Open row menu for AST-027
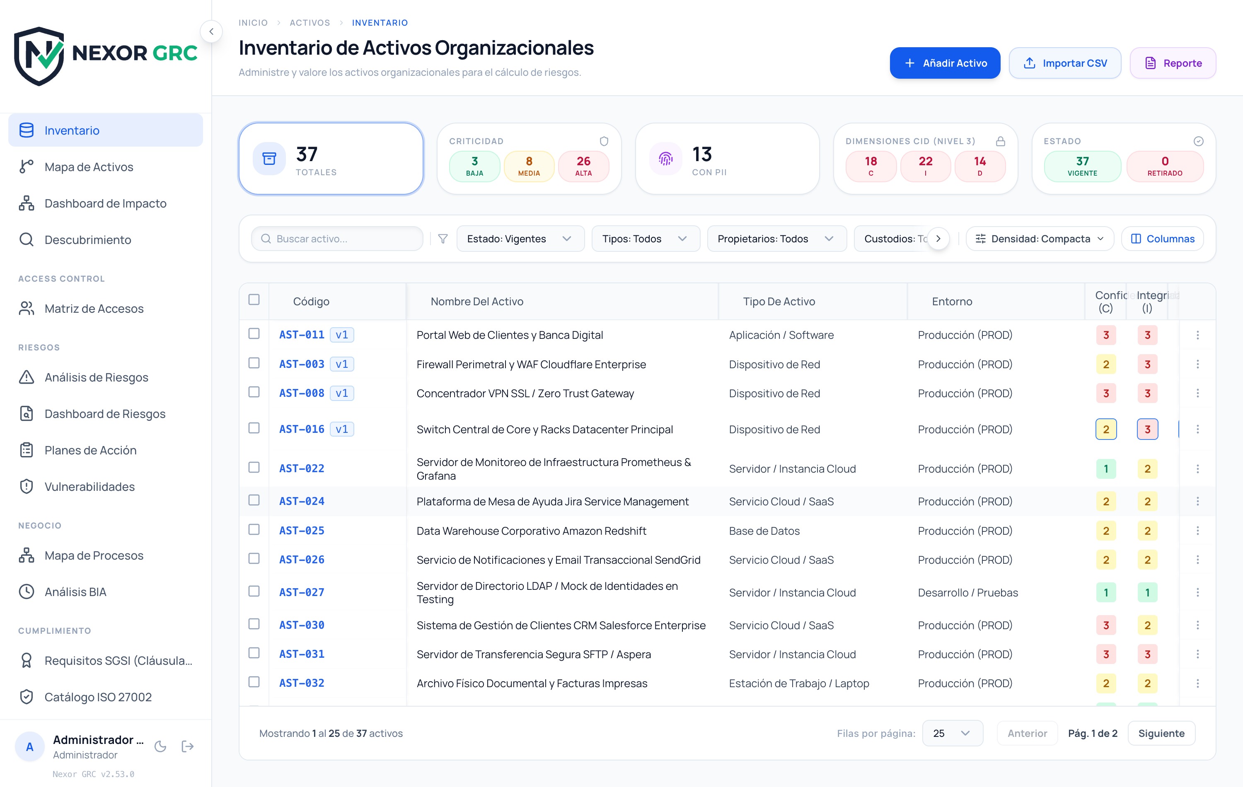 (1197, 592)
